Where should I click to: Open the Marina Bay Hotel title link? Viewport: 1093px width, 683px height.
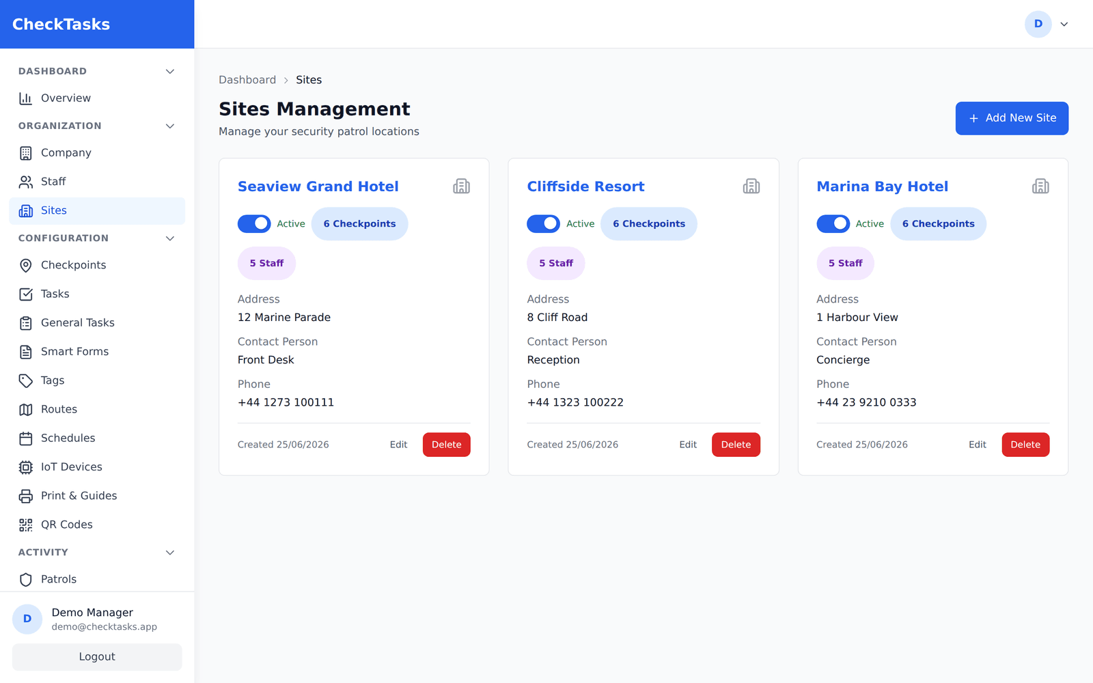point(882,186)
